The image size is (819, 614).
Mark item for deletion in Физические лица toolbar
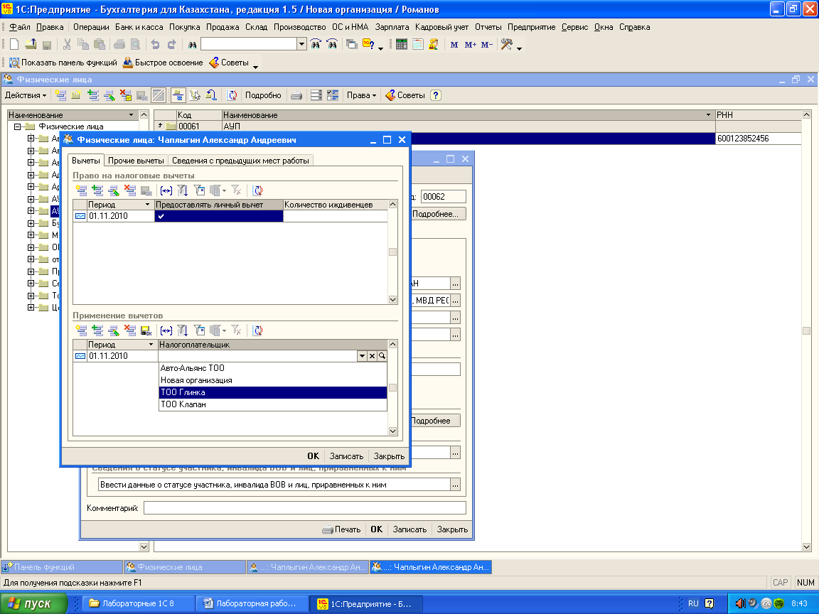point(125,95)
